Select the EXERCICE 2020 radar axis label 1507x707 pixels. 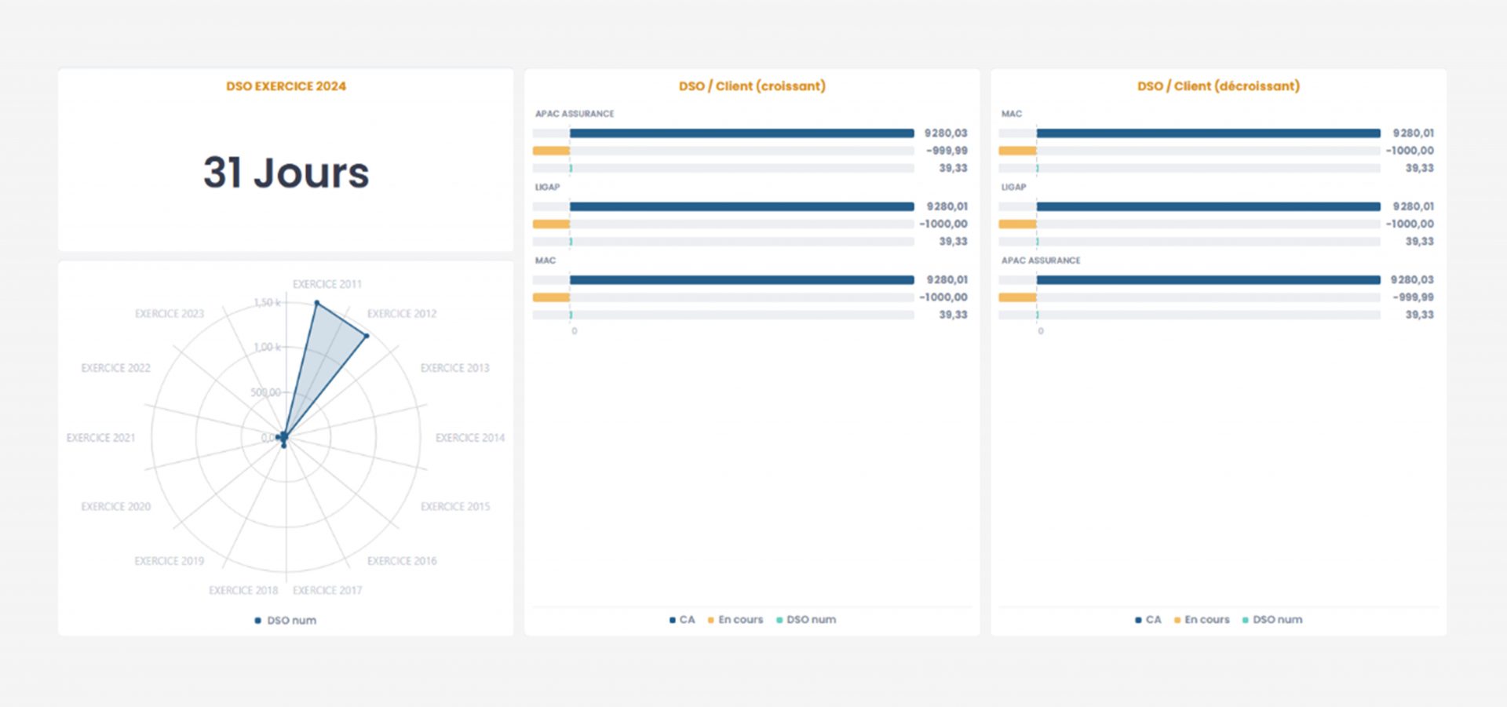click(116, 507)
